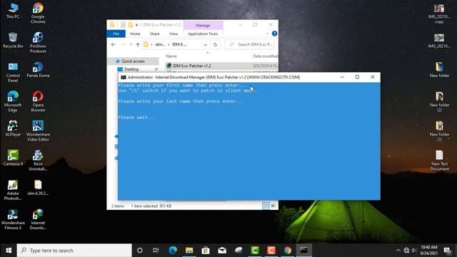Open Chrome from the taskbar
Viewport: 457px width, 257px height.
pos(287,251)
